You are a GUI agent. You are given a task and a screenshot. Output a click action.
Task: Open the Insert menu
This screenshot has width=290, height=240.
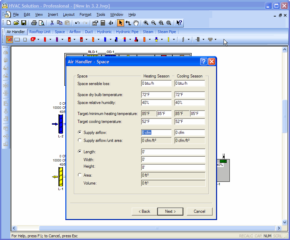[53, 14]
